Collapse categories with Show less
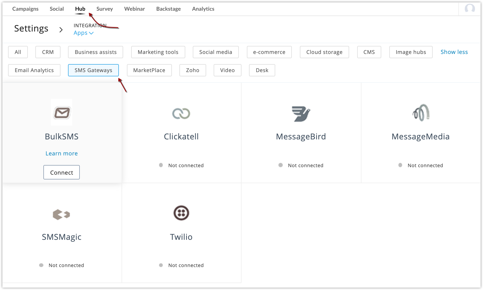 (x=454, y=52)
